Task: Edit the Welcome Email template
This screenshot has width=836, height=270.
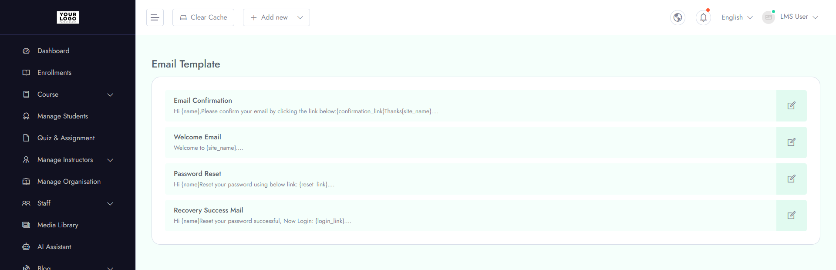Action: 792,142
